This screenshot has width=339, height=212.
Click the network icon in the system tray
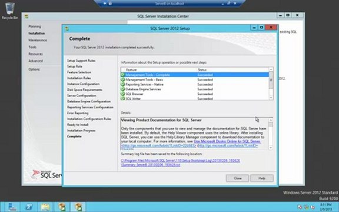306,207
